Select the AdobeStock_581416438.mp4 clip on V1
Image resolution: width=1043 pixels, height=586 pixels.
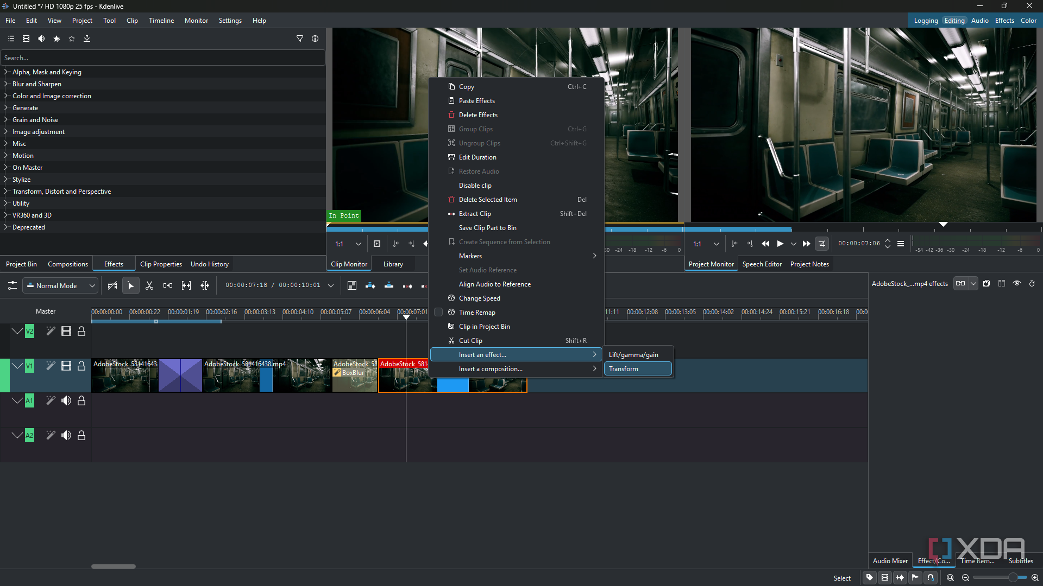(267, 375)
